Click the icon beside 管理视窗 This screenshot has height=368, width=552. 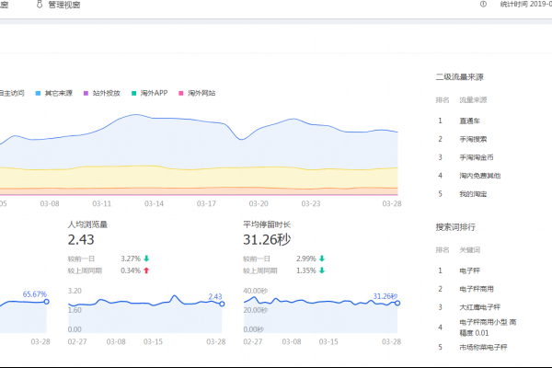(40, 5)
